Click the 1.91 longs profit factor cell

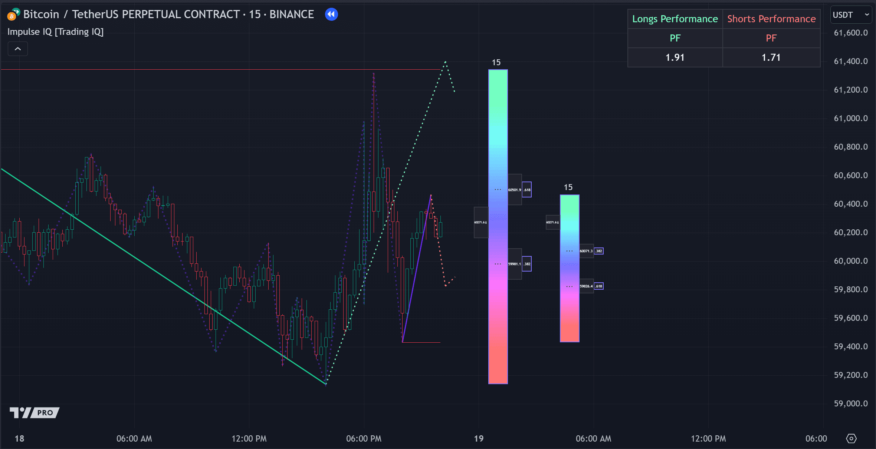pos(675,57)
